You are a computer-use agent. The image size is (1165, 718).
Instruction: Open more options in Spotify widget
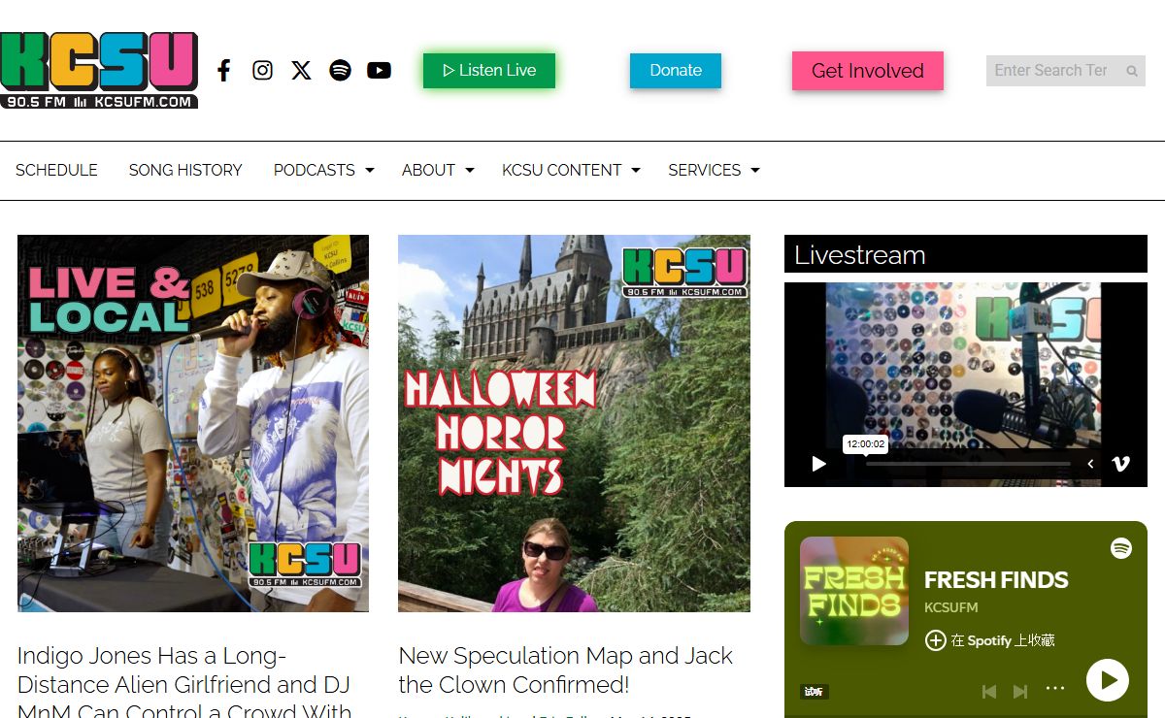(1055, 689)
